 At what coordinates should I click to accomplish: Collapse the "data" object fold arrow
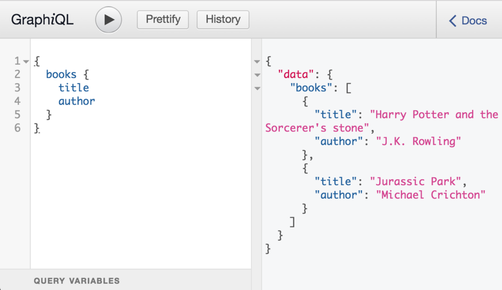click(257, 75)
